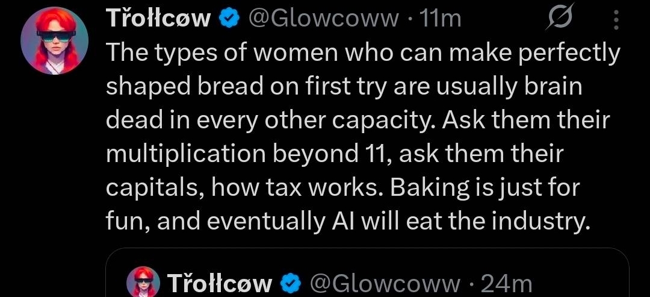This screenshot has height=297, width=650.
Task: Click the last line about AI eating the industry
Action: click(345, 222)
